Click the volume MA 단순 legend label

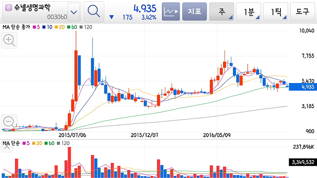click(x=11, y=143)
